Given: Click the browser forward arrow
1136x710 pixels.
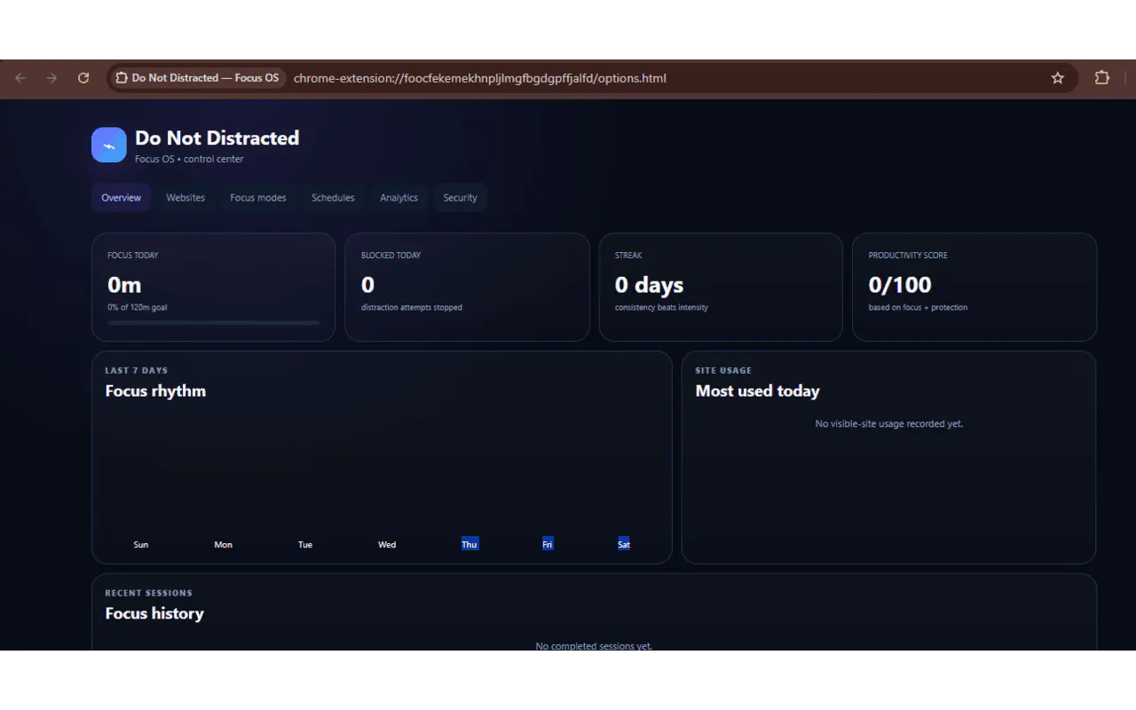Looking at the screenshot, I should pos(51,78).
